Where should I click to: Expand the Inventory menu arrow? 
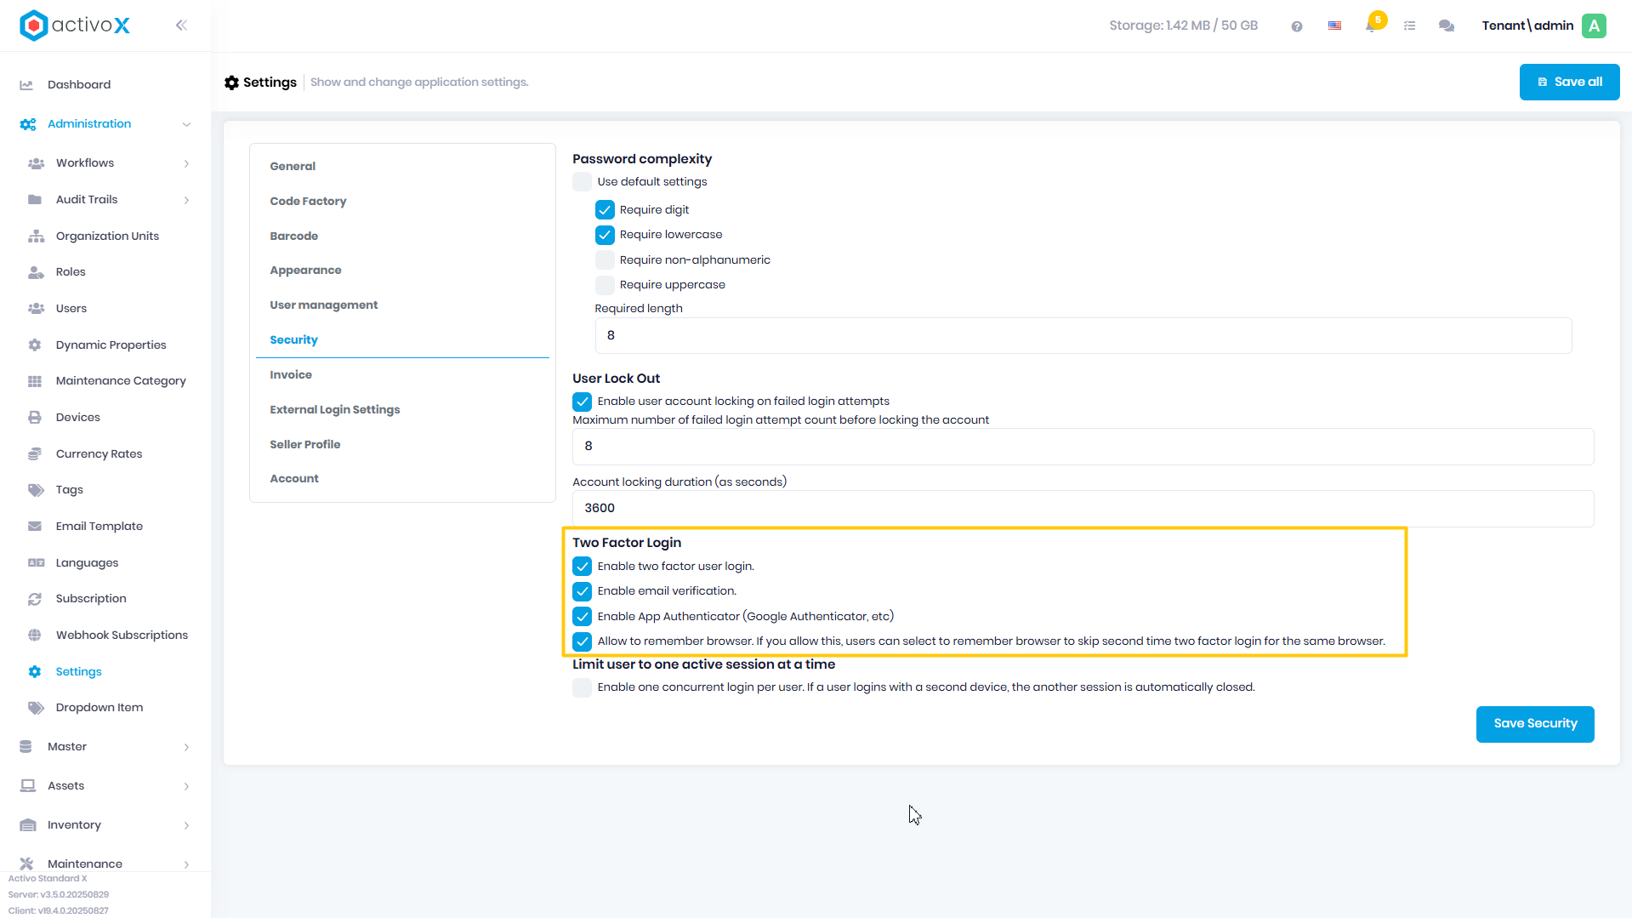pyautogui.click(x=186, y=825)
